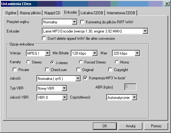The image size is (171, 133).
Task: Expand the Jakość VBR dropdown
Action: 52,97
